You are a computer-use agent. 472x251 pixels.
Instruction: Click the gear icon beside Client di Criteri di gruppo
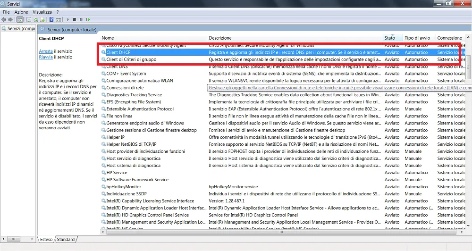[103, 59]
